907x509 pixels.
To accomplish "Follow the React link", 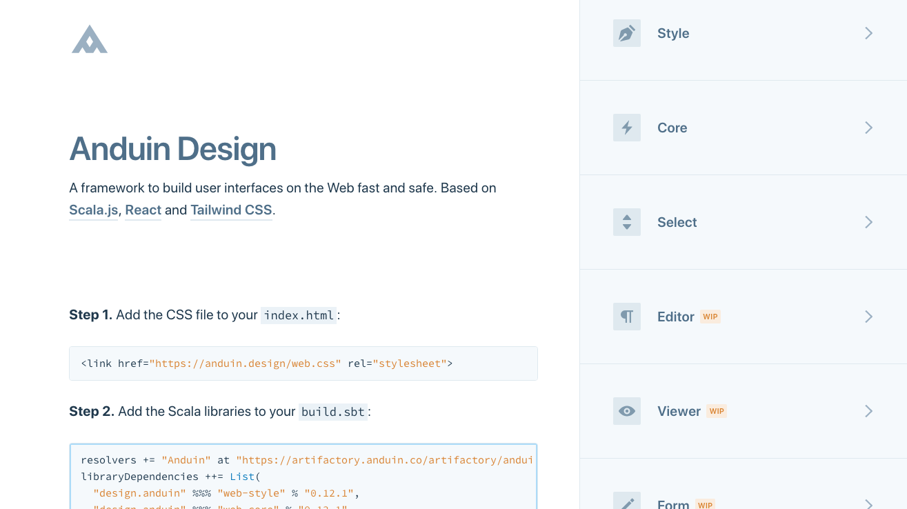I will click(143, 210).
